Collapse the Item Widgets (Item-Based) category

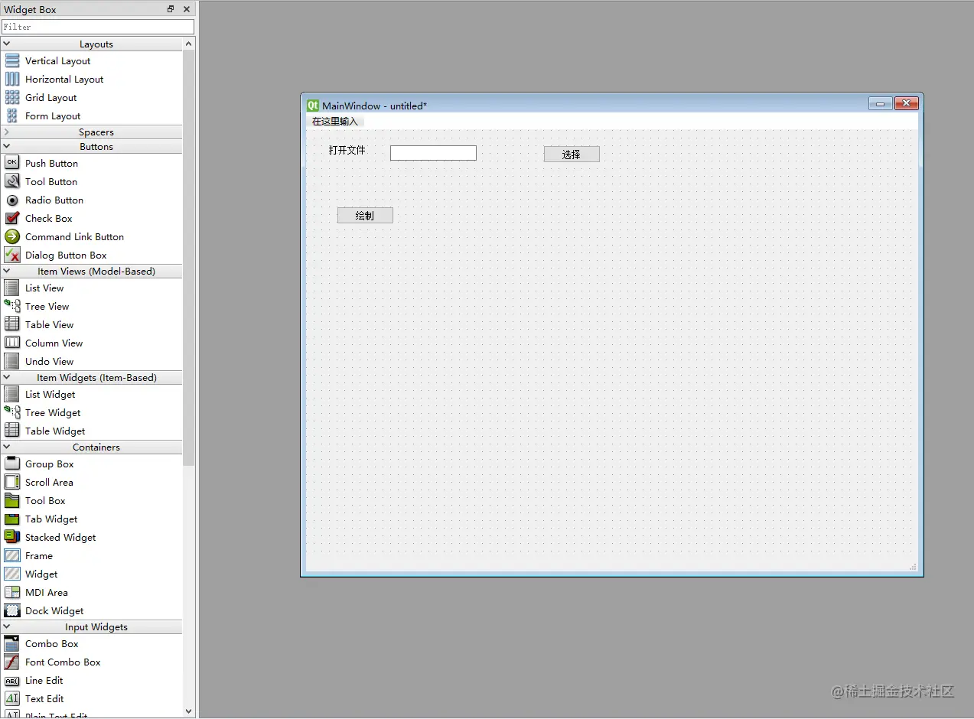tap(7, 378)
